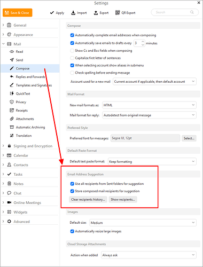Open Automatic Archiving settings
The width and height of the screenshot is (203, 267).
click(30, 127)
